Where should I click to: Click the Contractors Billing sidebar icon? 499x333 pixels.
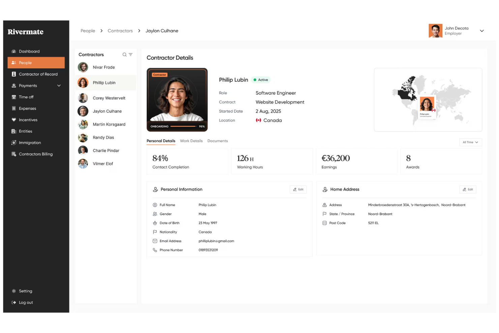pyautogui.click(x=14, y=154)
